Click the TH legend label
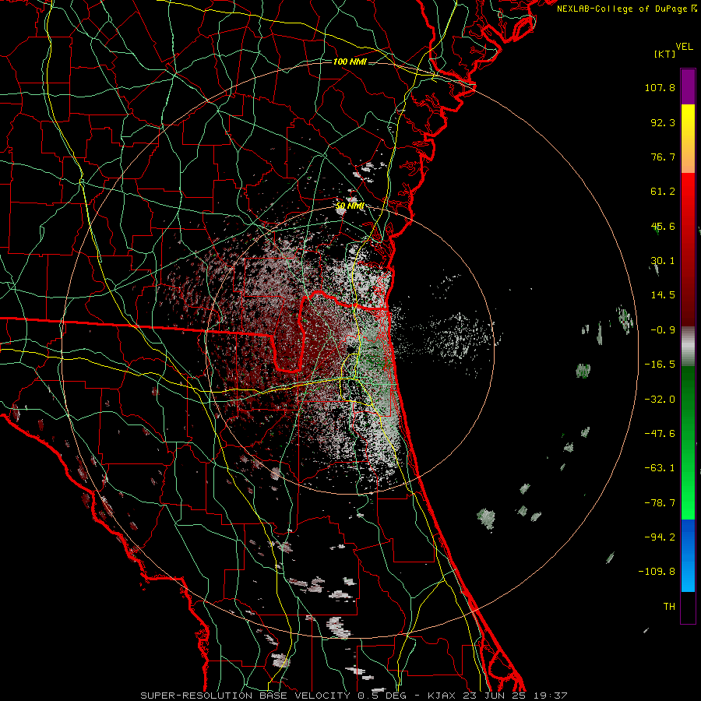The image size is (701, 701). point(669,607)
